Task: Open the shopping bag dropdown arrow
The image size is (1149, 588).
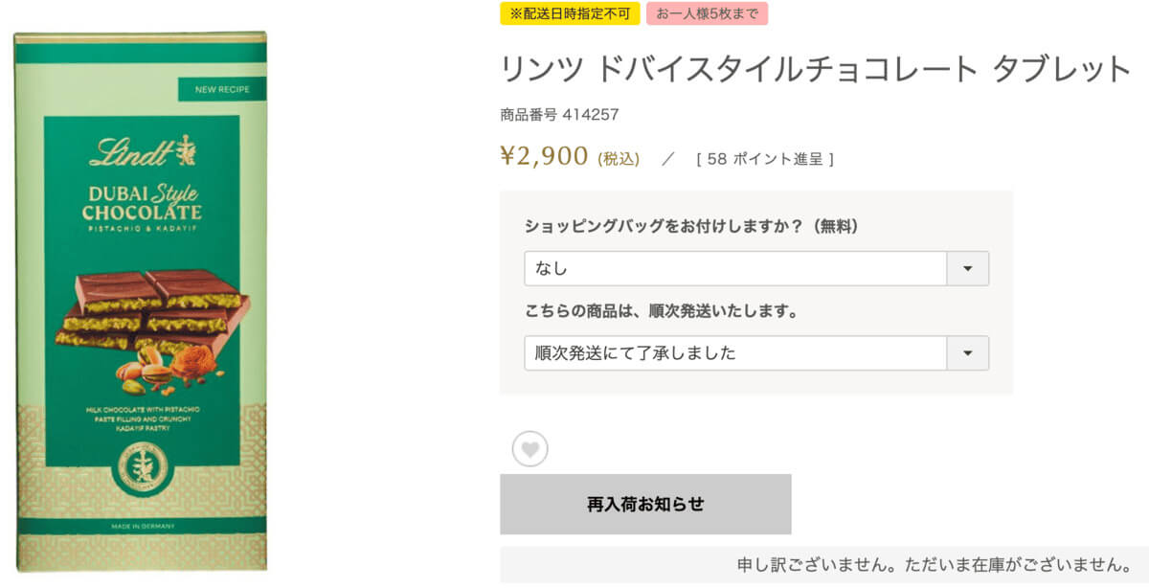Action: pyautogui.click(x=967, y=269)
